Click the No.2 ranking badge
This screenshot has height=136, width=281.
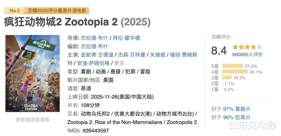pyautogui.click(x=15, y=10)
